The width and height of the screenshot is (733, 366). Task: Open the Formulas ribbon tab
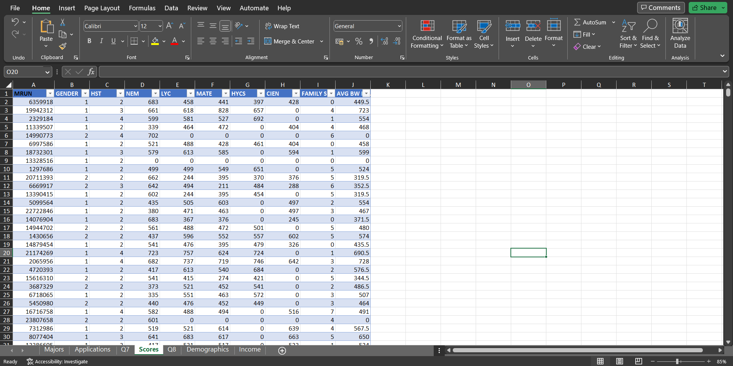pos(142,8)
